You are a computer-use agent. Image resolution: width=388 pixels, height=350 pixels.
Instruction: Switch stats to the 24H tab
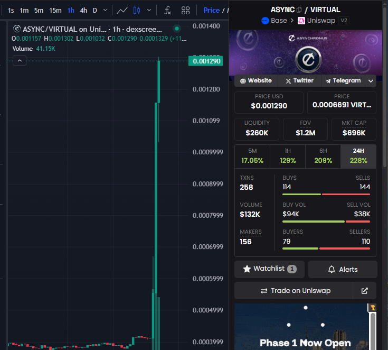pyautogui.click(x=358, y=156)
